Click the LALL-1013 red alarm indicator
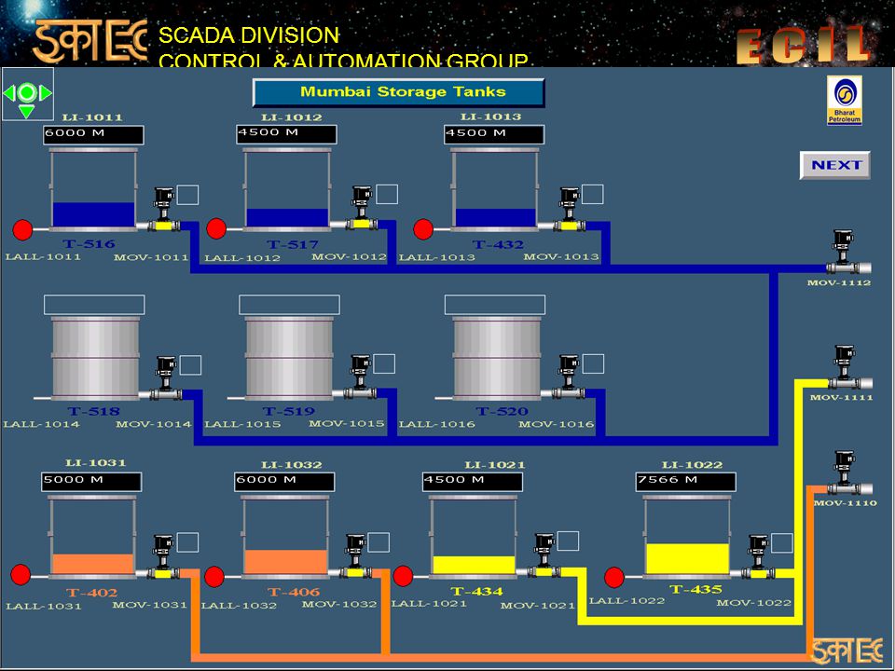Viewport: 895px width, 671px height. tap(423, 229)
